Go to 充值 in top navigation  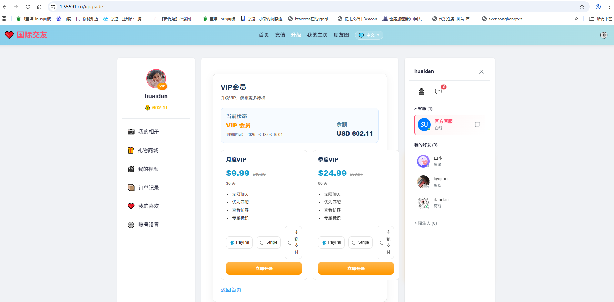tap(280, 35)
